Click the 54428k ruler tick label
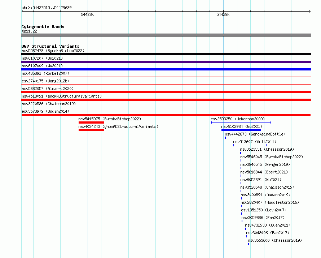Viewport: 321px width, 258px height. [87, 14]
